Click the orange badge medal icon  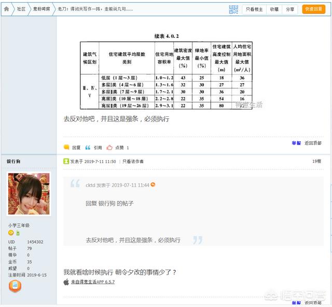[x=15, y=285]
